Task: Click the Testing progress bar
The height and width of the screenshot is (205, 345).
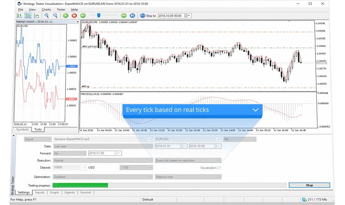Action: [169, 185]
